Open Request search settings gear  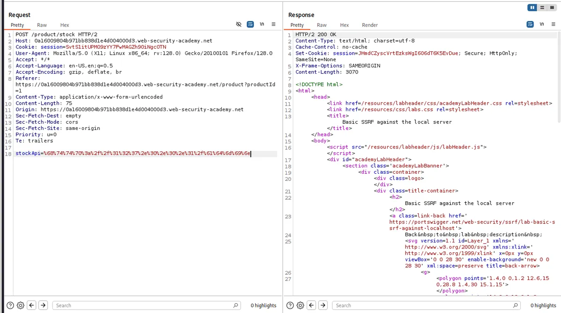pyautogui.click(x=21, y=305)
